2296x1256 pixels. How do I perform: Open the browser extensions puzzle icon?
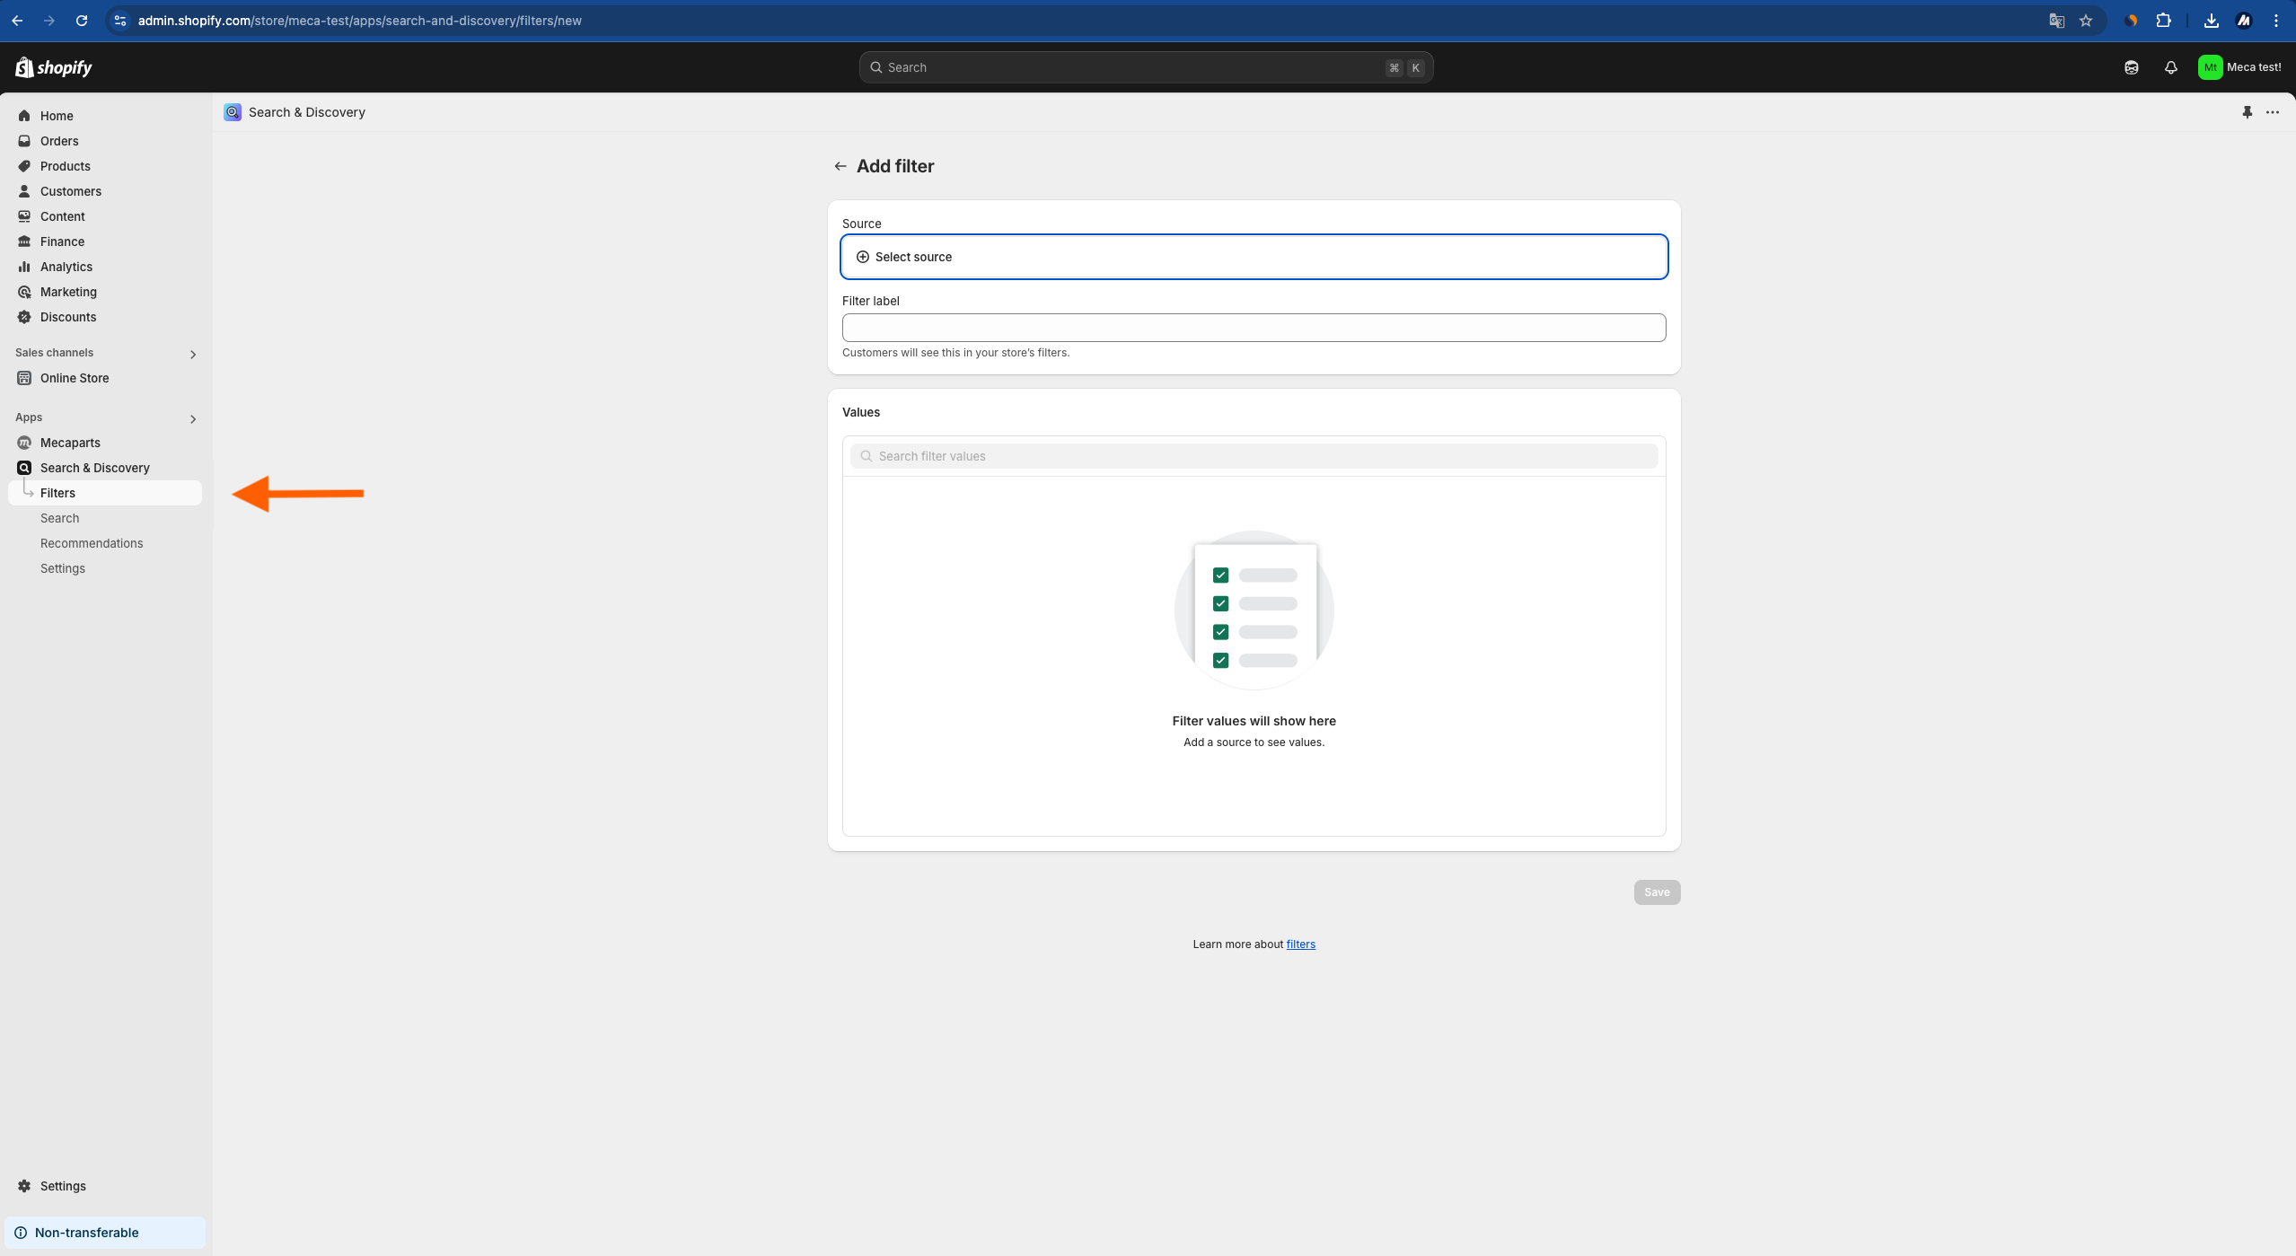[2164, 21]
